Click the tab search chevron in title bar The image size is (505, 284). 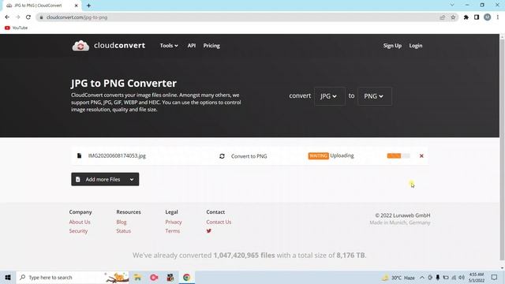[x=452, y=6]
